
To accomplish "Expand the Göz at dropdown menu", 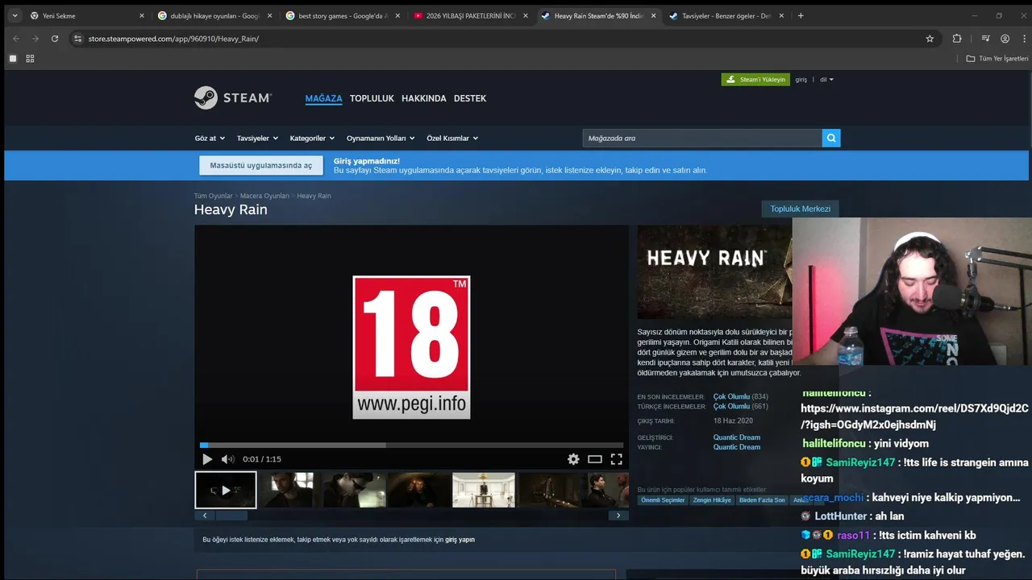I will (x=210, y=138).
